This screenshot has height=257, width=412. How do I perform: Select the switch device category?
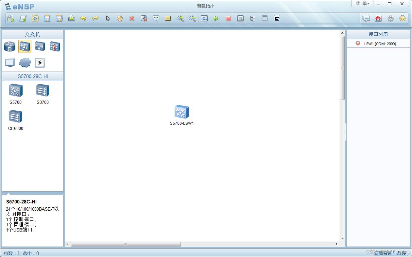[25, 46]
